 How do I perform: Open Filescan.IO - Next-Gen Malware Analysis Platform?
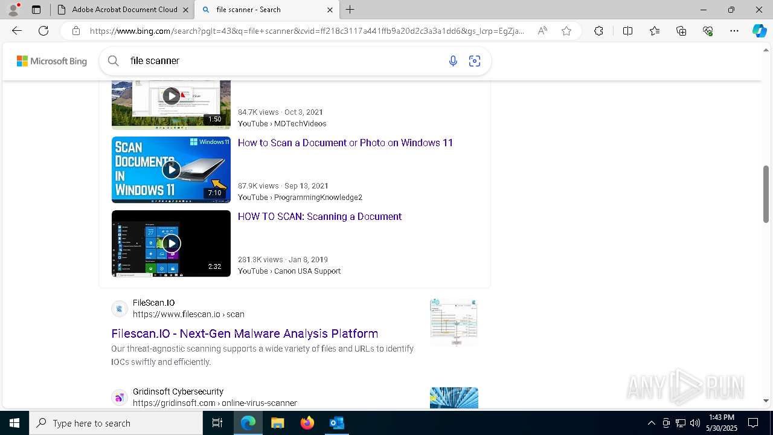(x=245, y=333)
